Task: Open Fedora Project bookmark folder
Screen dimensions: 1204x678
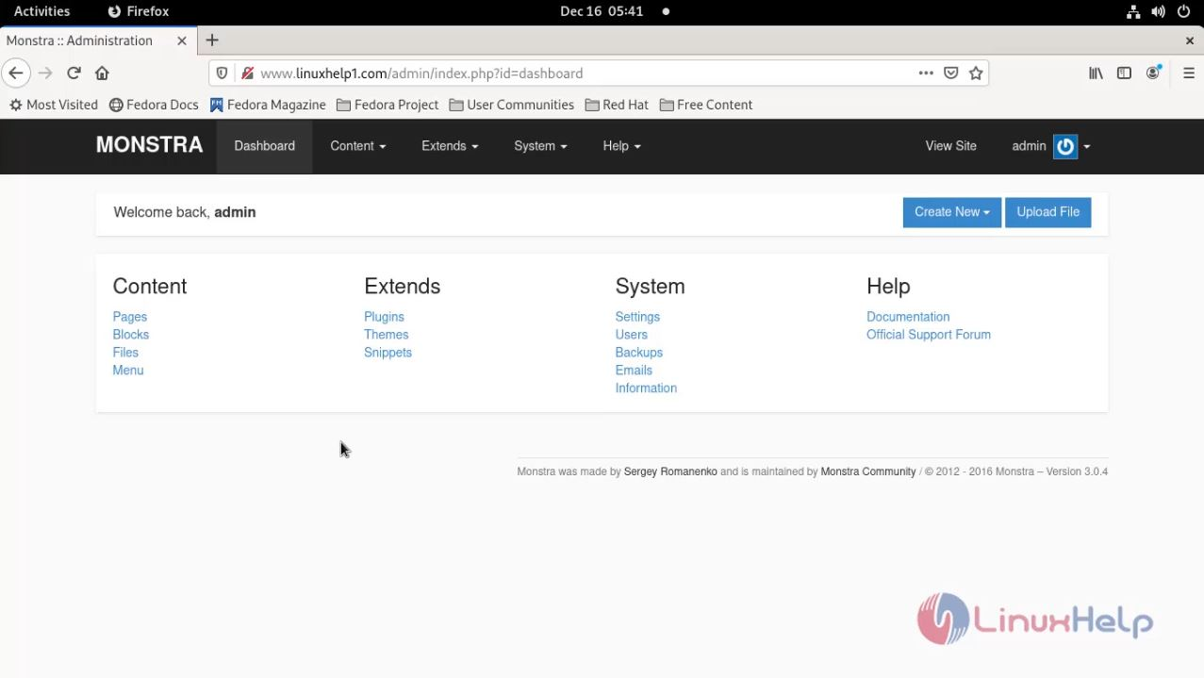Action: coord(388,105)
